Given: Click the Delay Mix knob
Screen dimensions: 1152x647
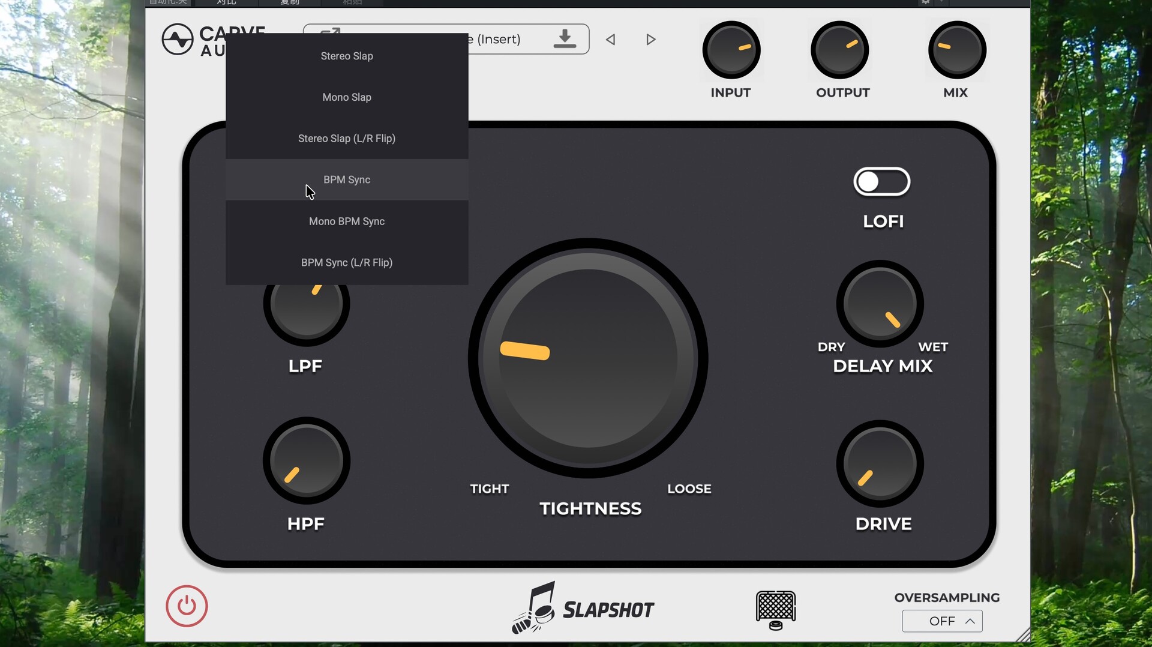Looking at the screenshot, I should point(880,304).
